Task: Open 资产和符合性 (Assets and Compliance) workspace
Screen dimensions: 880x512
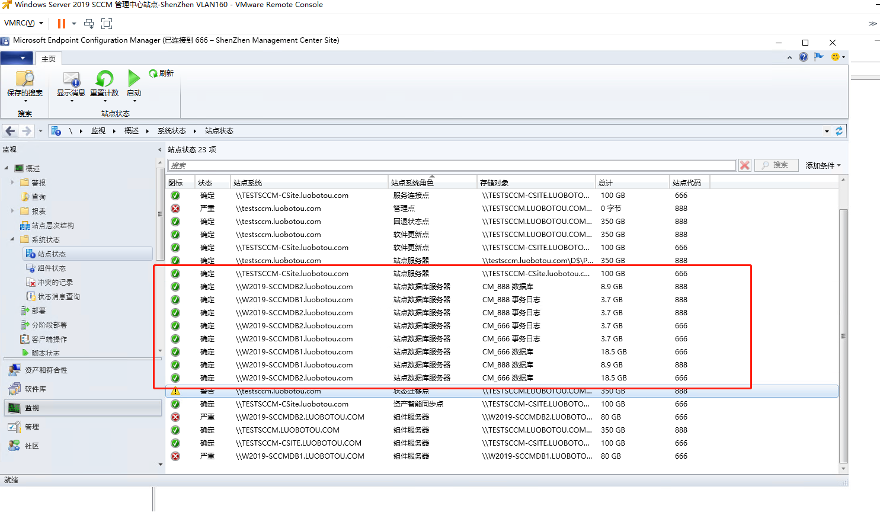Action: click(x=83, y=370)
